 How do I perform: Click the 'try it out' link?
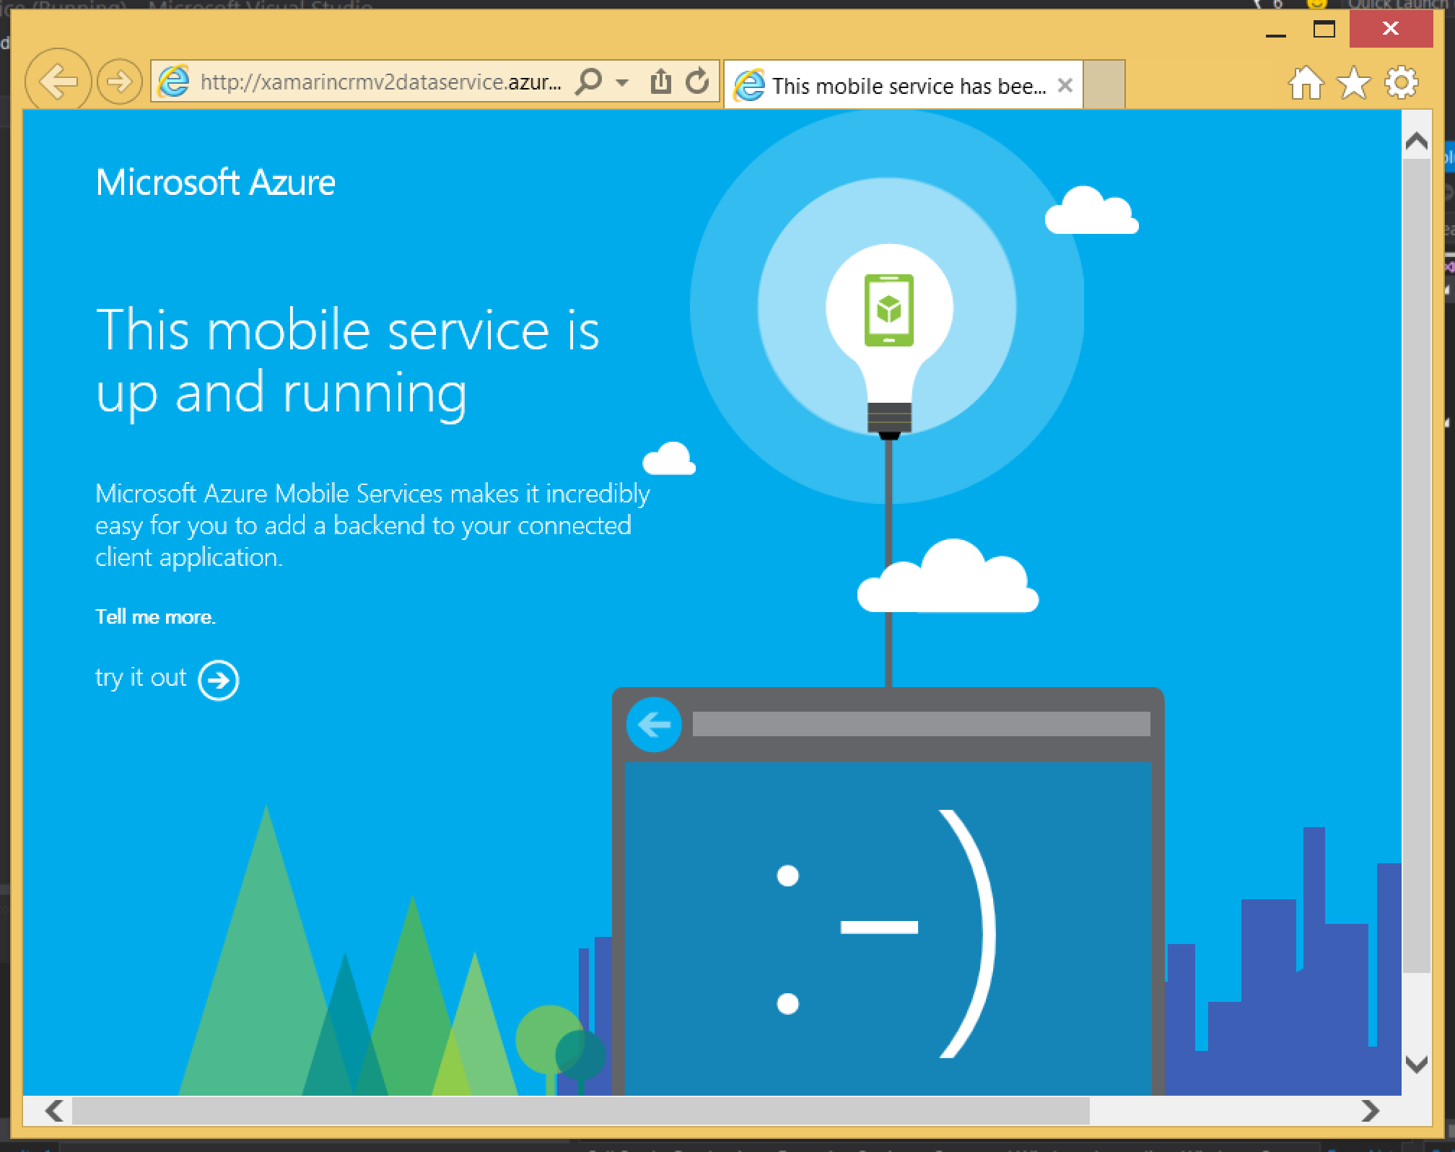(141, 678)
